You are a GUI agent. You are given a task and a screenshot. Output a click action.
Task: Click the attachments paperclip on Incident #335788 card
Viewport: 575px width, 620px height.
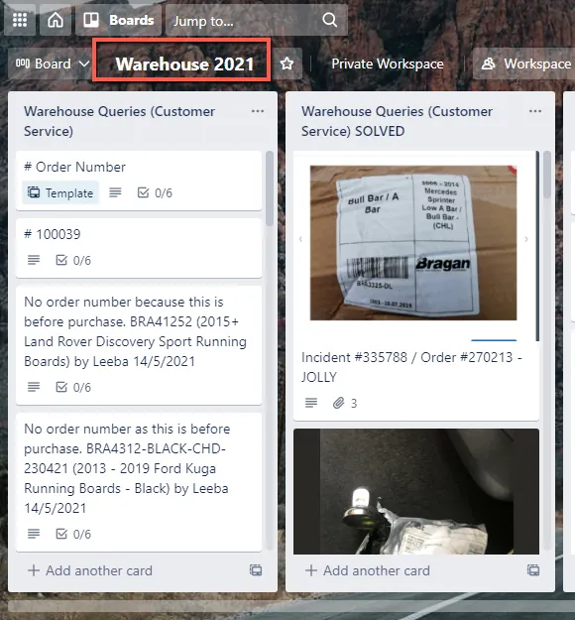coord(345,404)
